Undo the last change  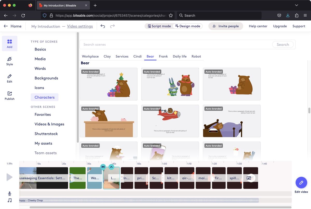tap(103, 26)
